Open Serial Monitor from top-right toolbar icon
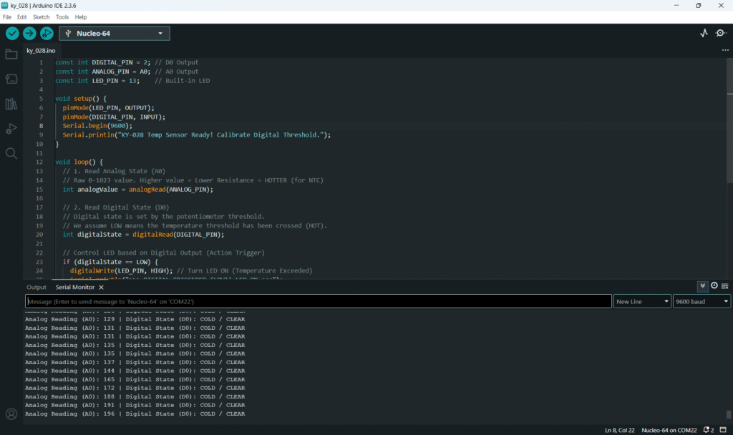733x435 pixels. click(720, 33)
